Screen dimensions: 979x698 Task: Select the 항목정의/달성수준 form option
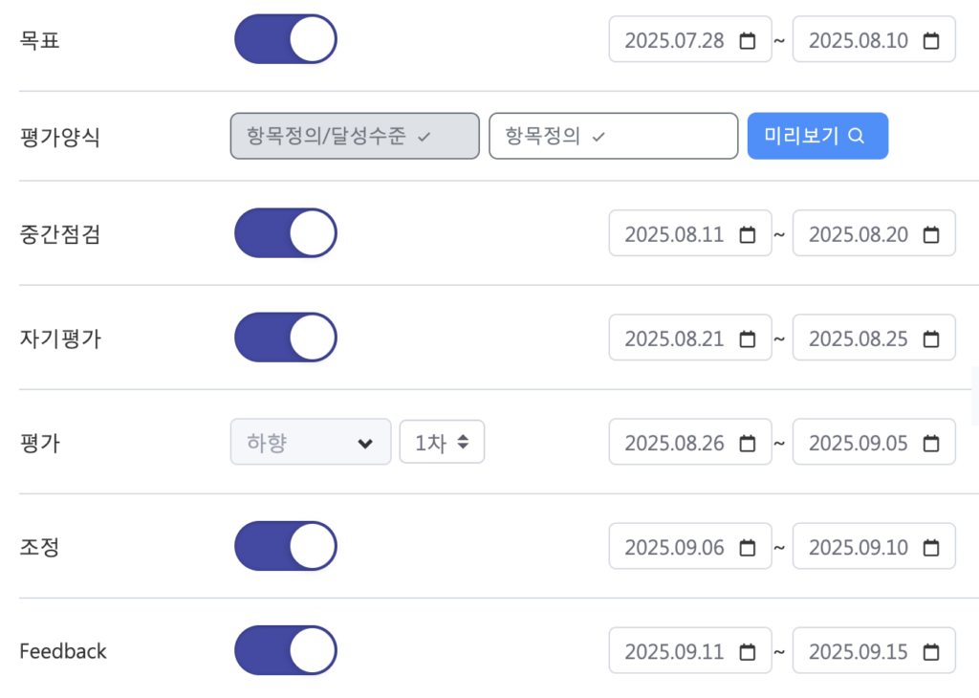[x=355, y=136]
